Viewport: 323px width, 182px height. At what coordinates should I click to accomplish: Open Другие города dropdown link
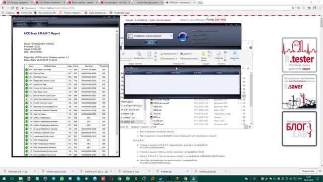[164, 20]
